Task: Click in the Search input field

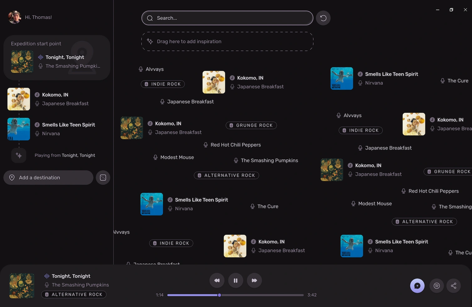Action: click(x=227, y=18)
